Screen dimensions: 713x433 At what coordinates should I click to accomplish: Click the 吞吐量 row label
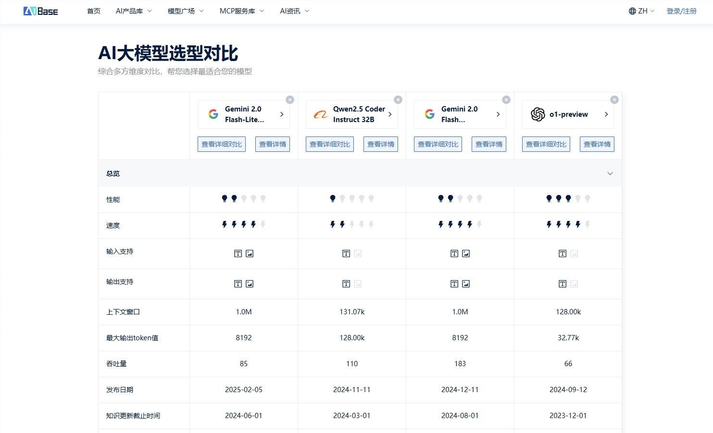tap(116, 364)
